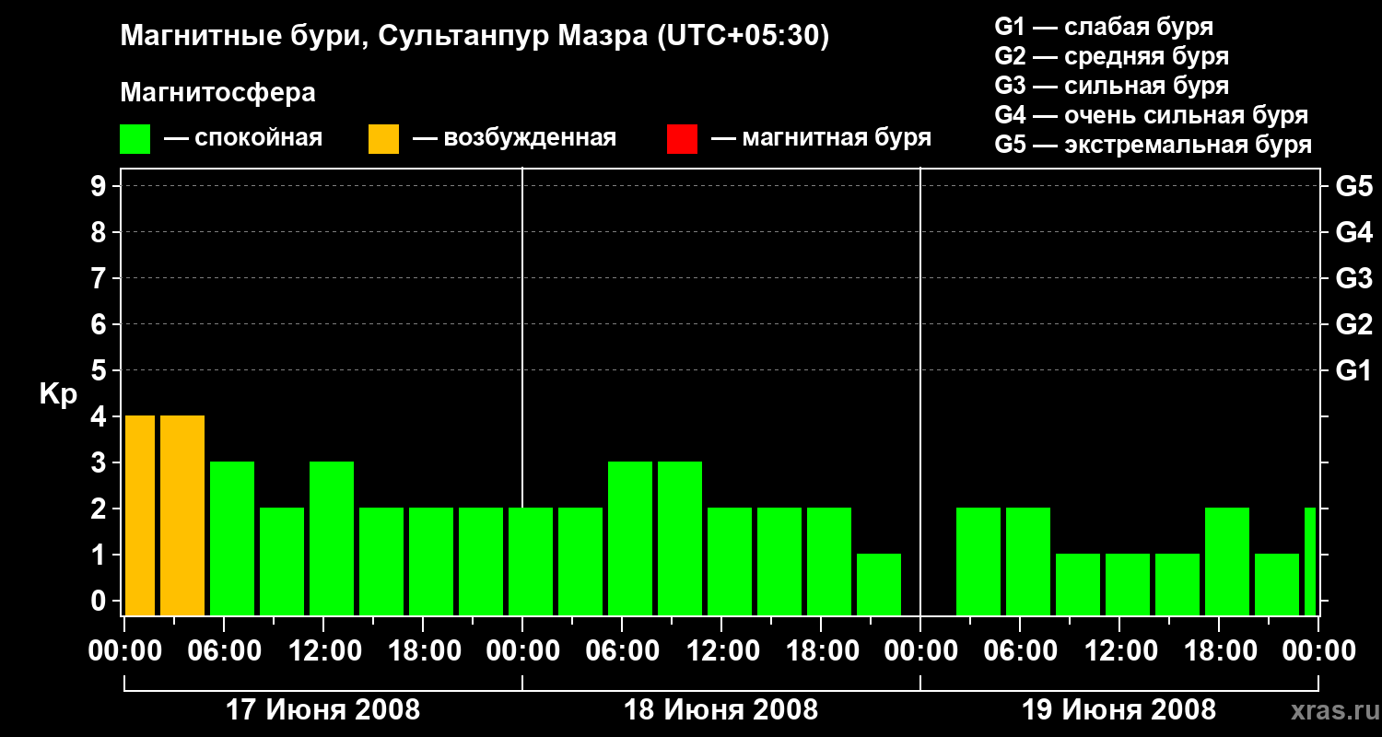This screenshot has height=737, width=1382.
Task: Click the Kp 2 bar above 18:00 on 17 Июня
Action: pyautogui.click(x=431, y=561)
